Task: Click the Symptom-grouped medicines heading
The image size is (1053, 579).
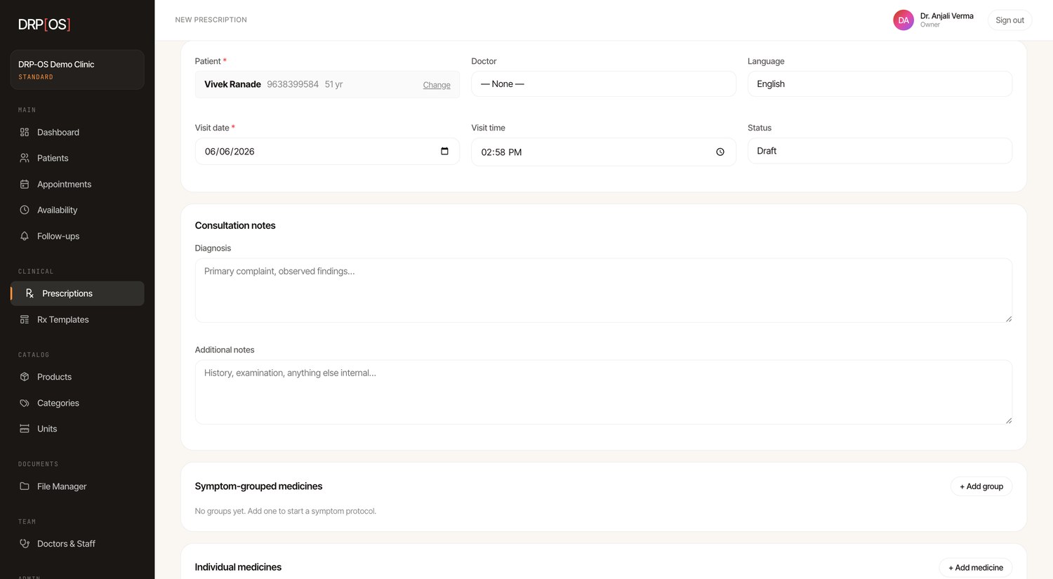Action: click(258, 486)
